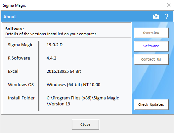174x133 pixels.
Task: Click the Excel version 2016.18925 64 Bit text
Action: click(x=64, y=71)
